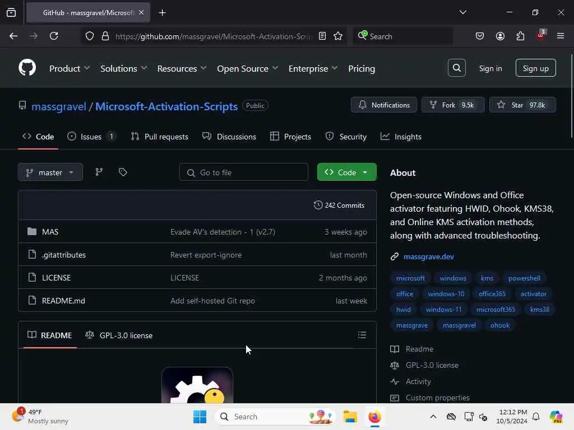Open the .gitattributes file
The image size is (574, 430).
coord(64,255)
